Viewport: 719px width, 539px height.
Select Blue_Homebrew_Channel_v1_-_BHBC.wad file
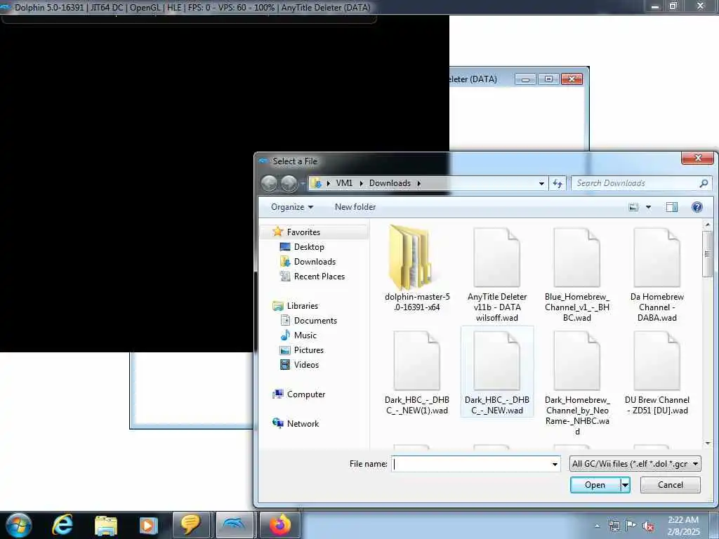[x=577, y=274]
